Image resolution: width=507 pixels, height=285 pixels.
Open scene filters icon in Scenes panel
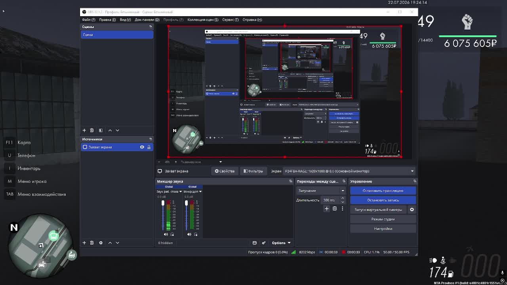[101, 130]
